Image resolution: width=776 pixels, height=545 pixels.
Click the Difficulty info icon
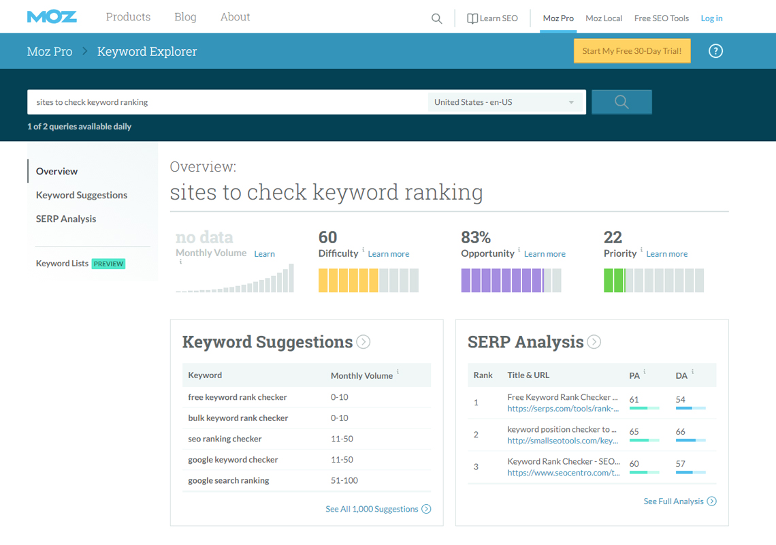[363, 250]
